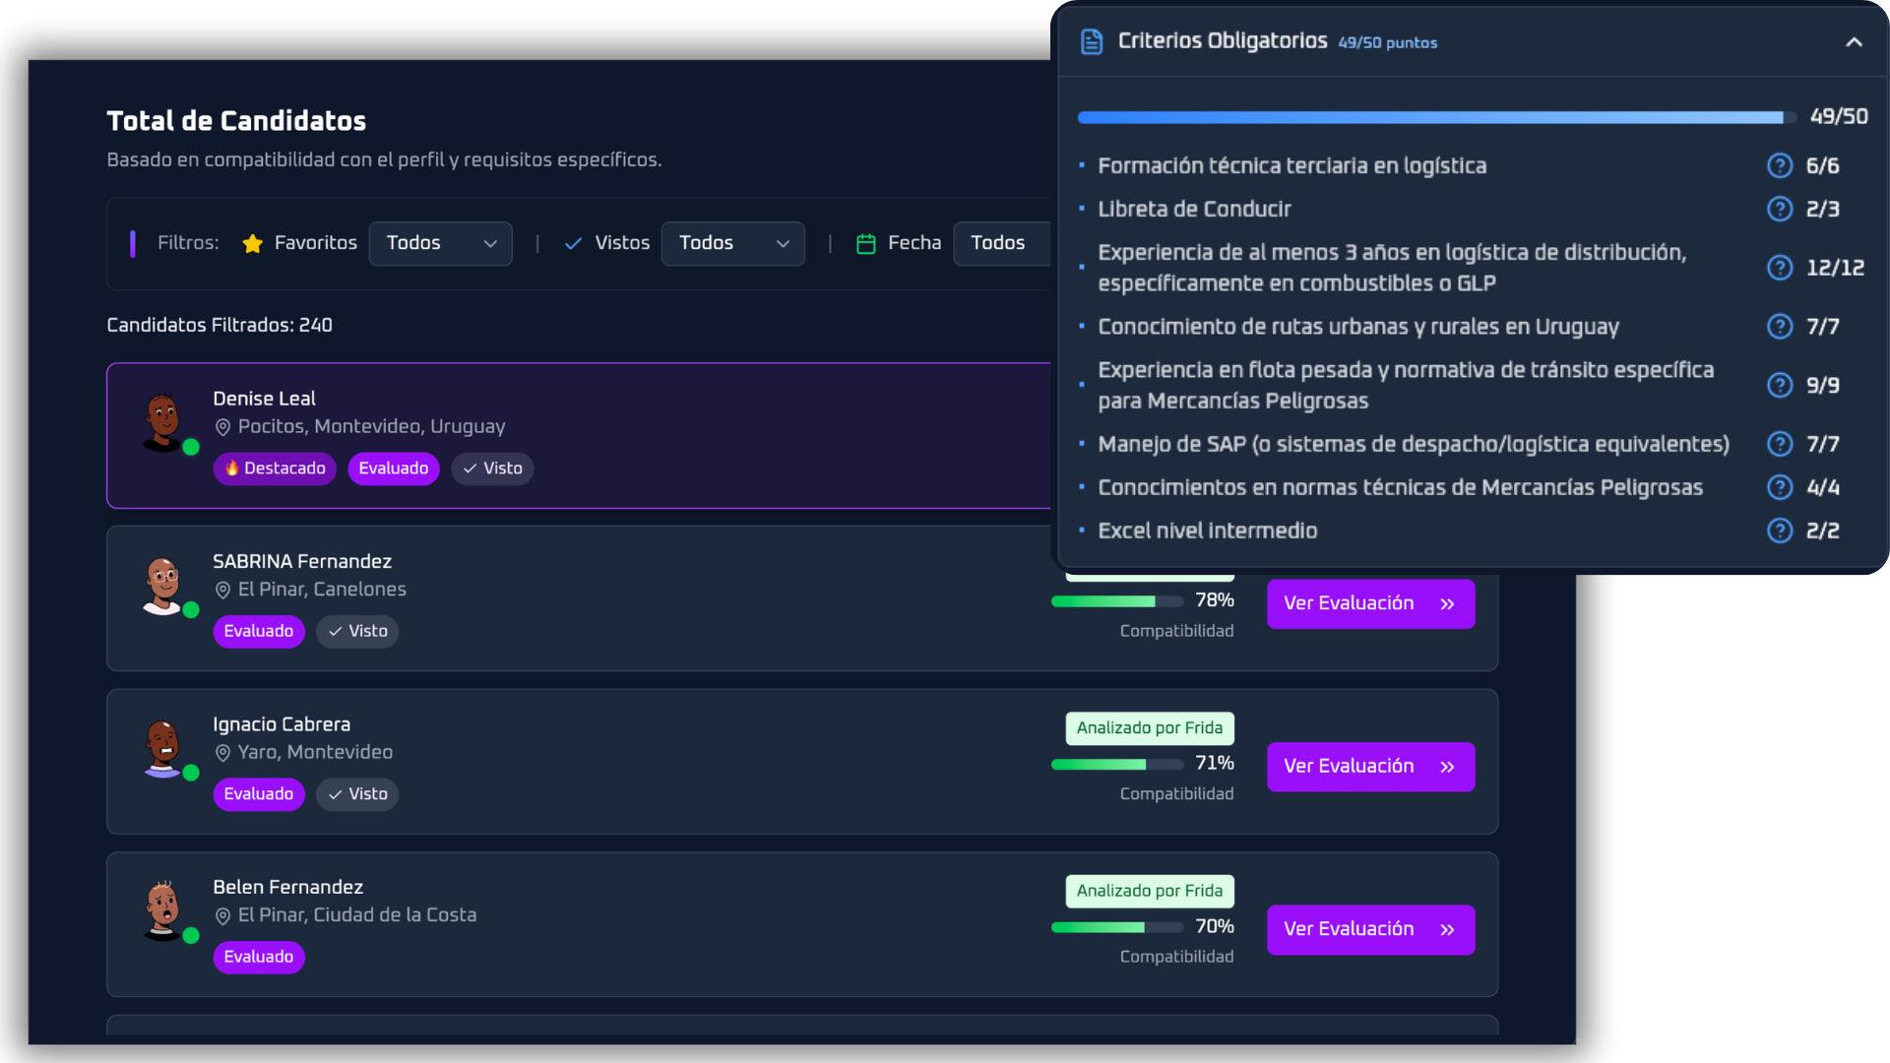The height and width of the screenshot is (1063, 1890).
Task: Select the Evaluado badge on Belen Fernandez
Action: pyautogui.click(x=259, y=957)
